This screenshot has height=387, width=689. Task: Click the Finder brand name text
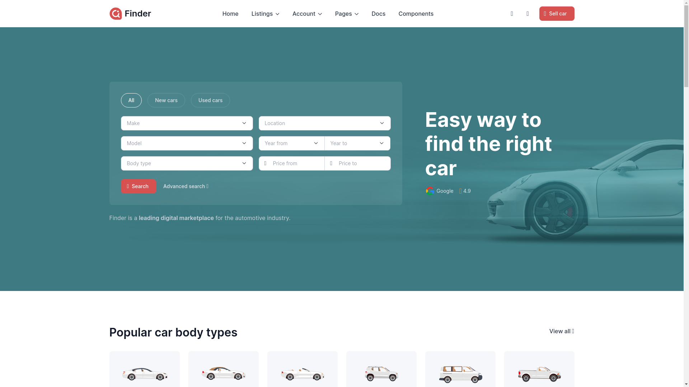(x=138, y=14)
